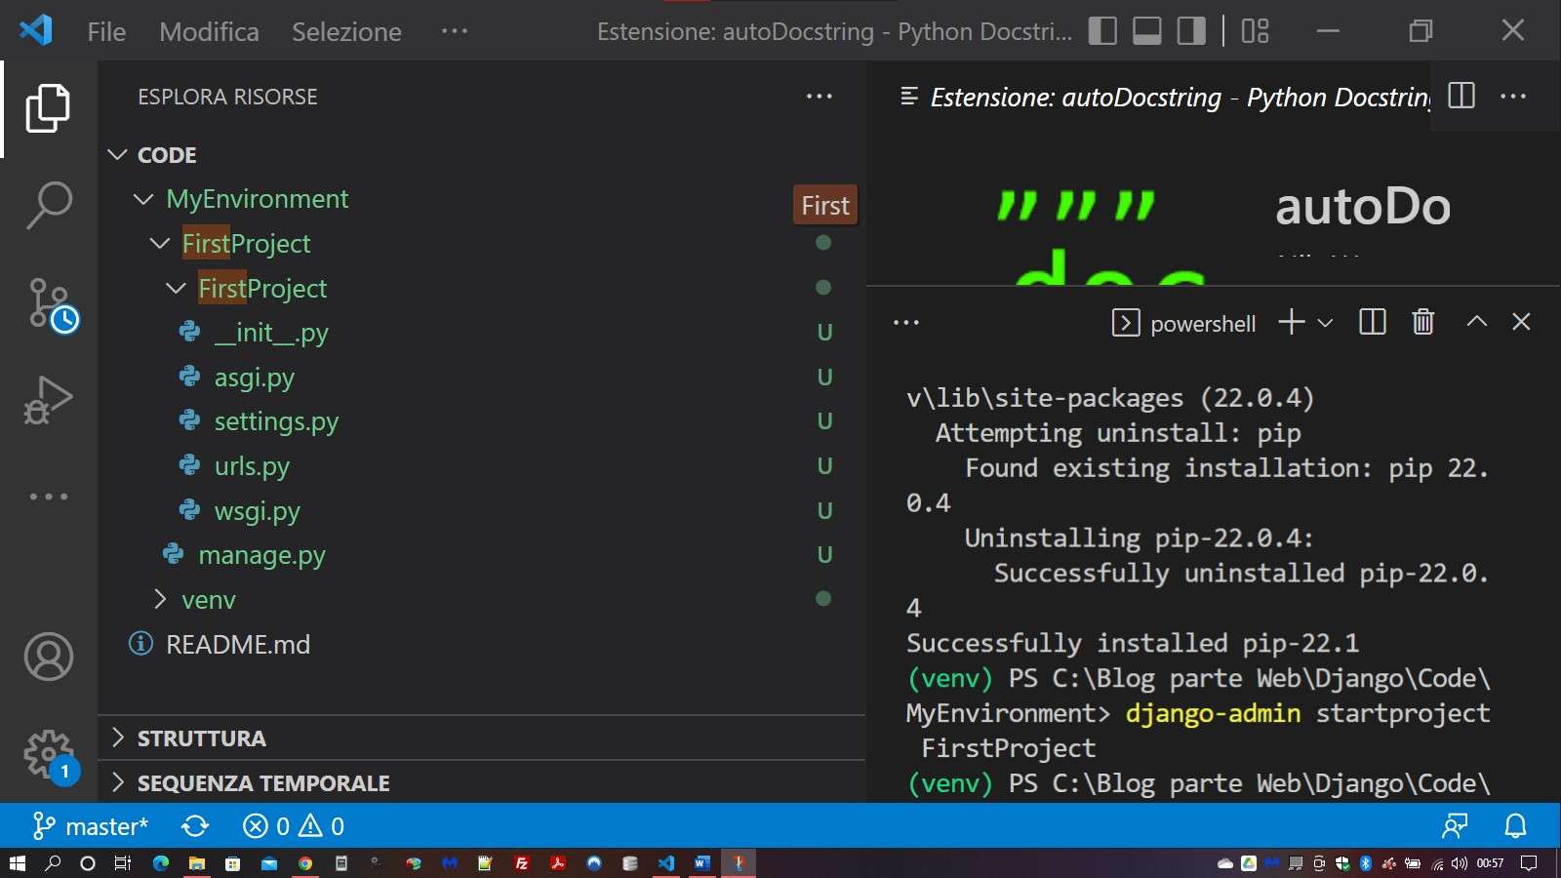Click the Bluetooth tray icon
Image resolution: width=1561 pixels, height=878 pixels.
(1366, 862)
